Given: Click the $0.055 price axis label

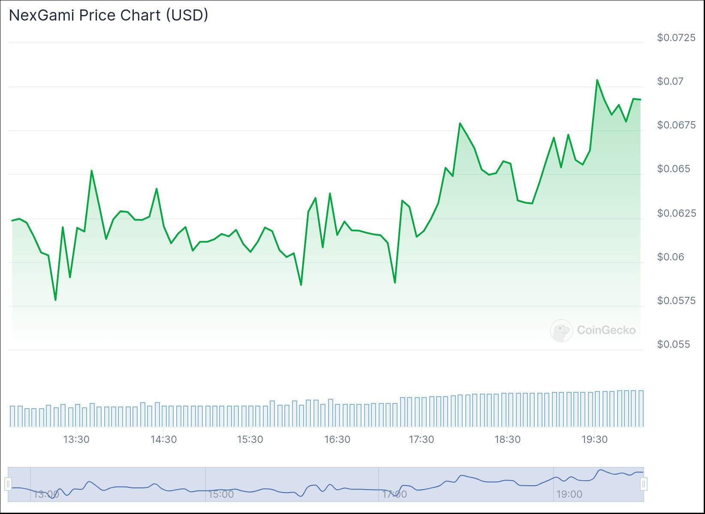Looking at the screenshot, I should click(674, 344).
